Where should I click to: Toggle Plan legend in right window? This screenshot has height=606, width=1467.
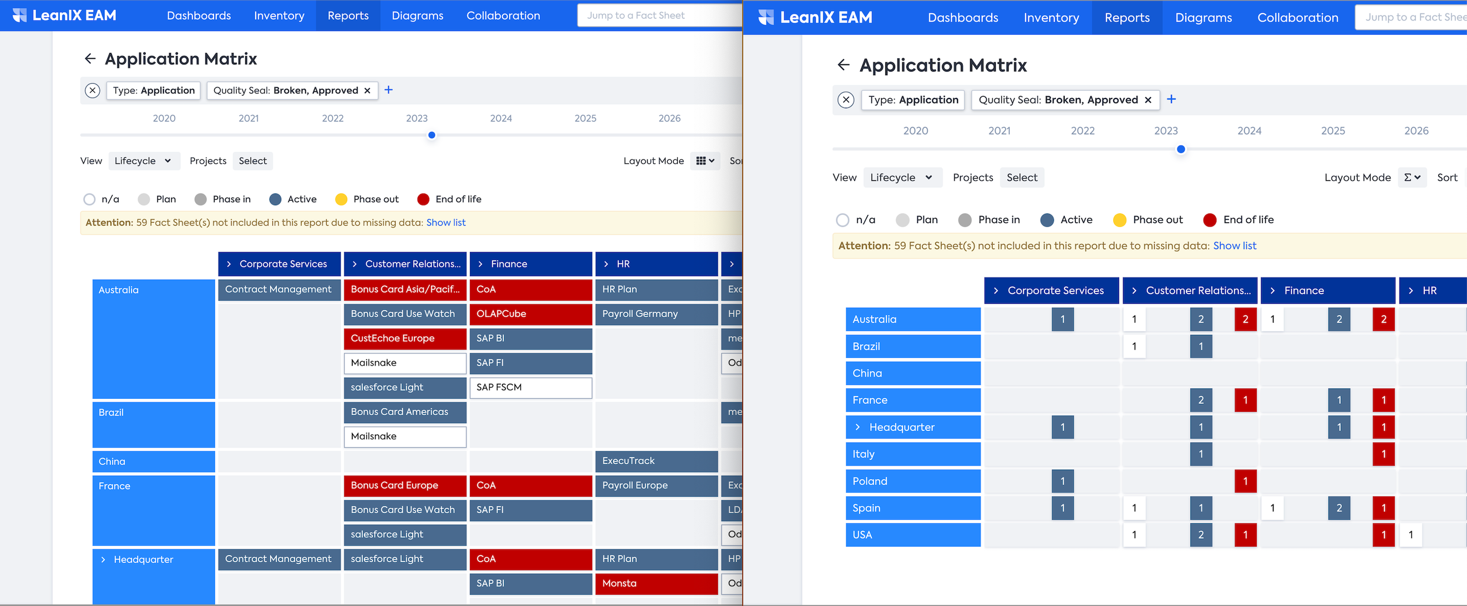pyautogui.click(x=916, y=220)
